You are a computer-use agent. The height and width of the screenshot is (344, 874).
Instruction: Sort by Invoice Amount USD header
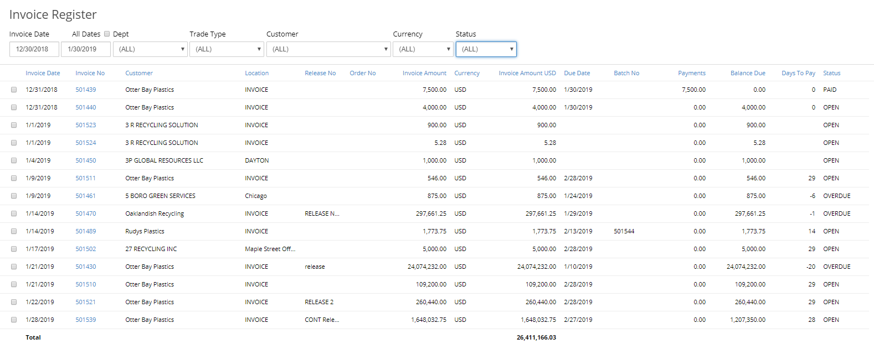527,73
